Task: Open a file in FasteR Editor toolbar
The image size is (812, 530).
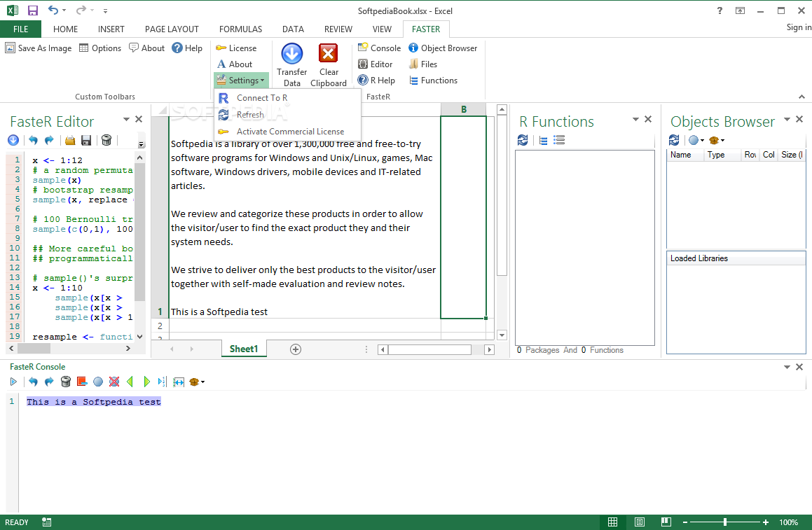Action: click(x=71, y=140)
